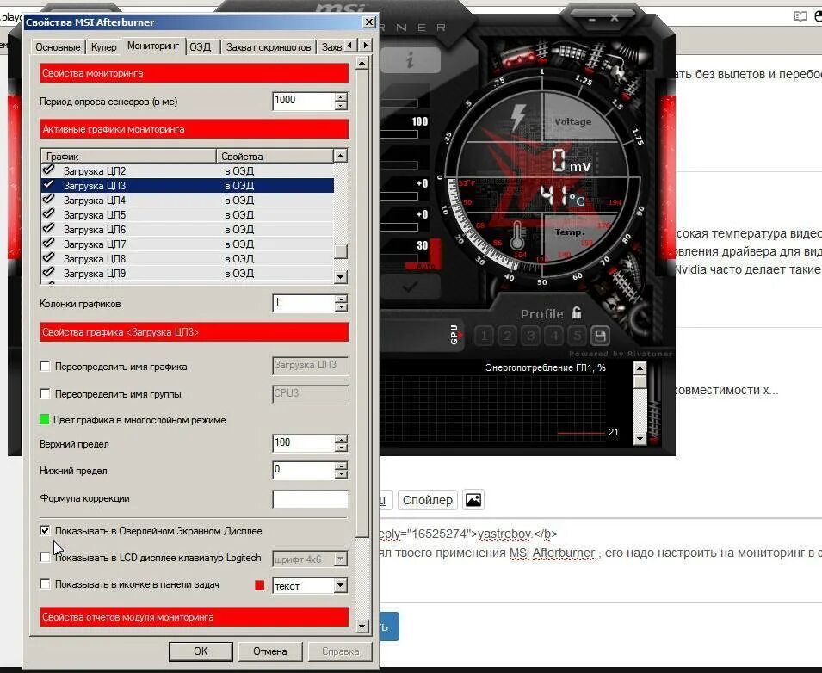The image size is (822, 673).
Task: Decrease Нижний предел spinner value
Action: 341,475
